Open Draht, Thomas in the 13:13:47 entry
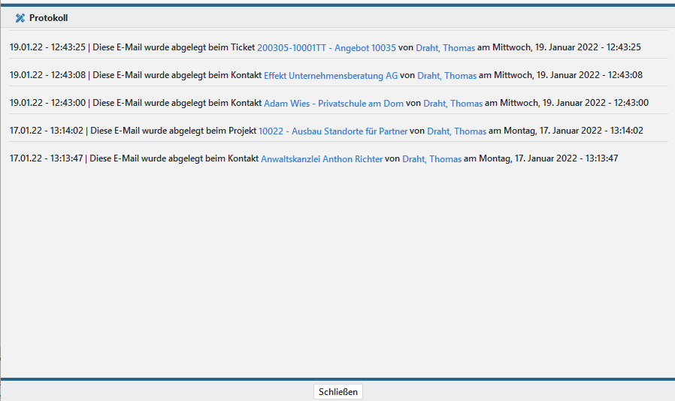675x401 pixels. 431,158
